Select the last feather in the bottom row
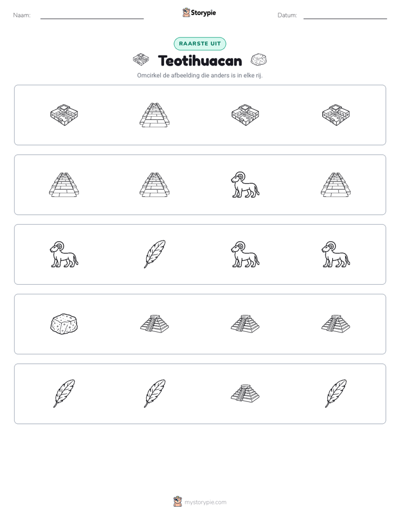 click(336, 394)
